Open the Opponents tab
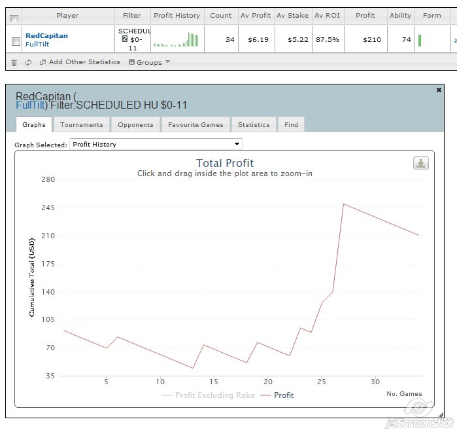 click(135, 124)
